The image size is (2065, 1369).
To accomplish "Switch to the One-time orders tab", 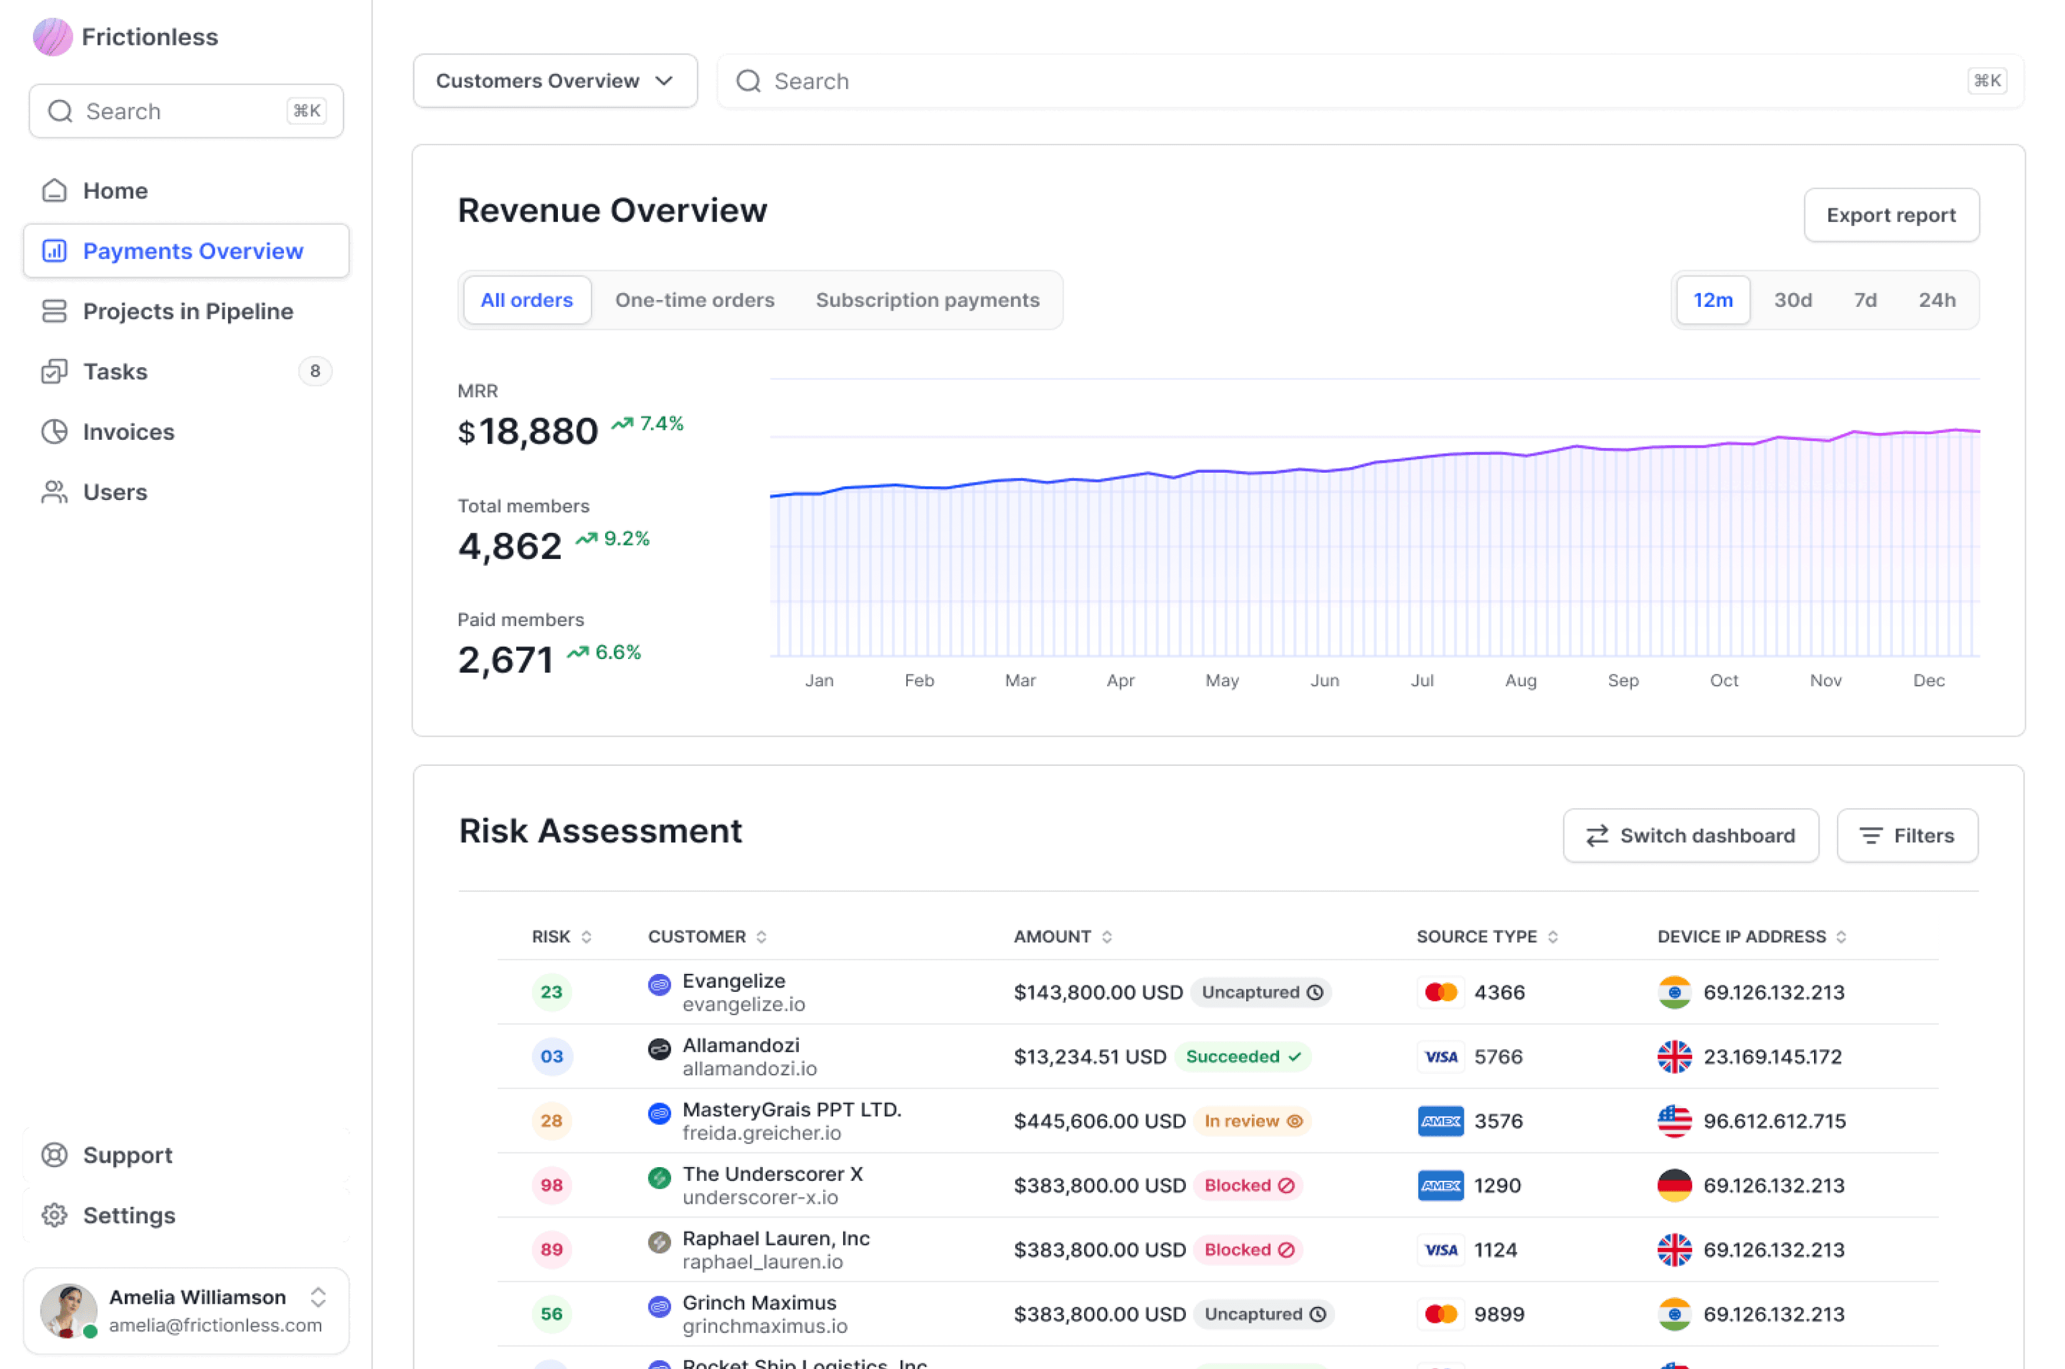I will pos(694,299).
